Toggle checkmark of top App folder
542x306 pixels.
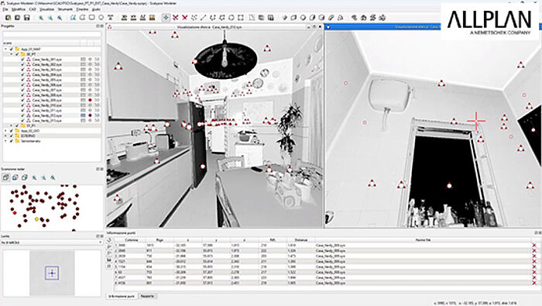pyautogui.click(x=12, y=49)
